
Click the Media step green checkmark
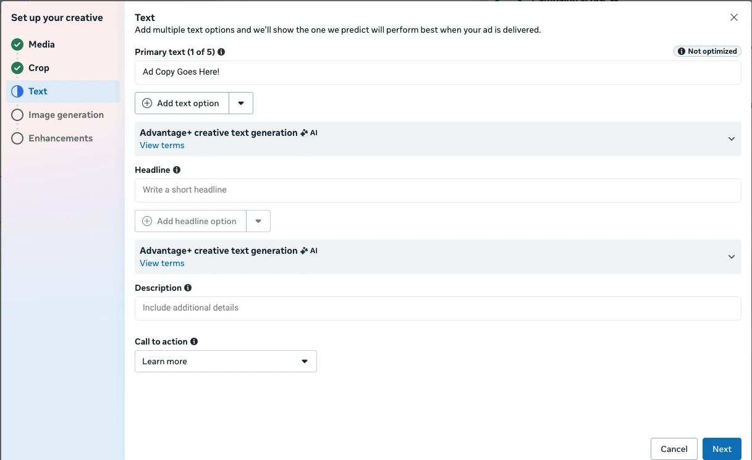pyautogui.click(x=17, y=44)
